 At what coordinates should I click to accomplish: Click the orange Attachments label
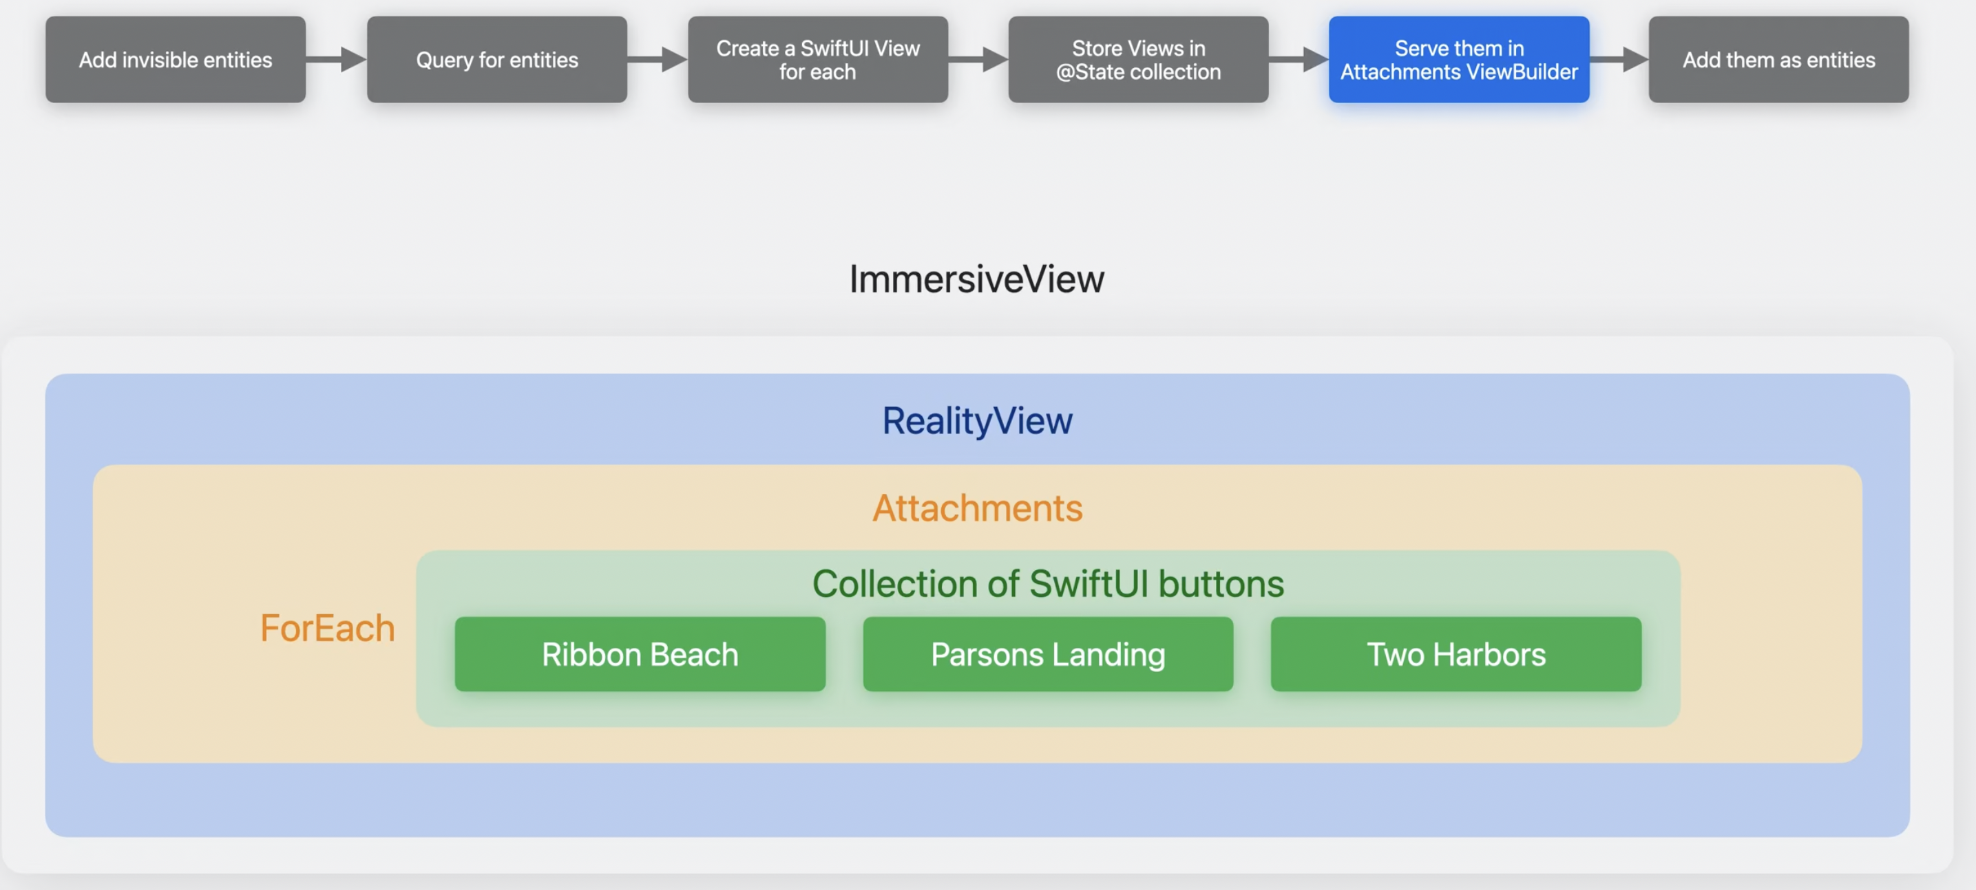[x=976, y=508]
